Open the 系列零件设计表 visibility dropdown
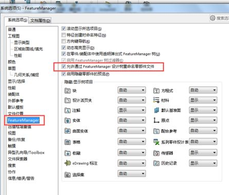 tap(203, 142)
